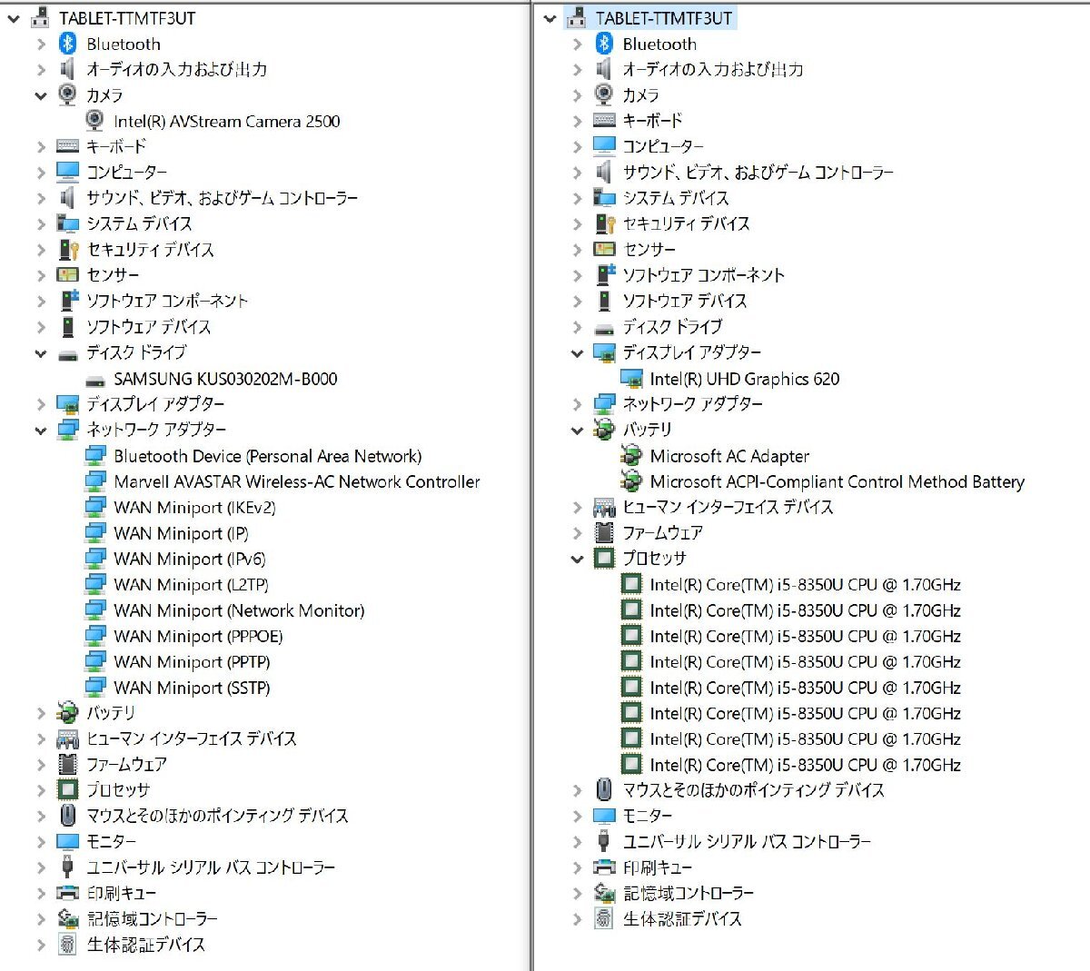The width and height of the screenshot is (1090, 971).
Task: Collapse the left TABLET-TTMTF3UT root node
Action: pos(14,18)
